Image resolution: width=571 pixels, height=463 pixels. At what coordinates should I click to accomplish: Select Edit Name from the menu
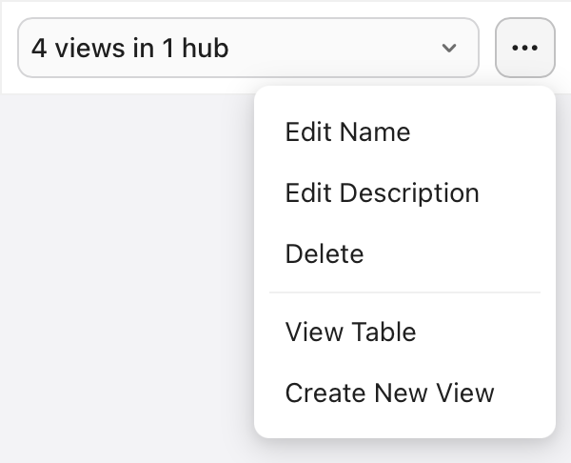click(x=347, y=131)
